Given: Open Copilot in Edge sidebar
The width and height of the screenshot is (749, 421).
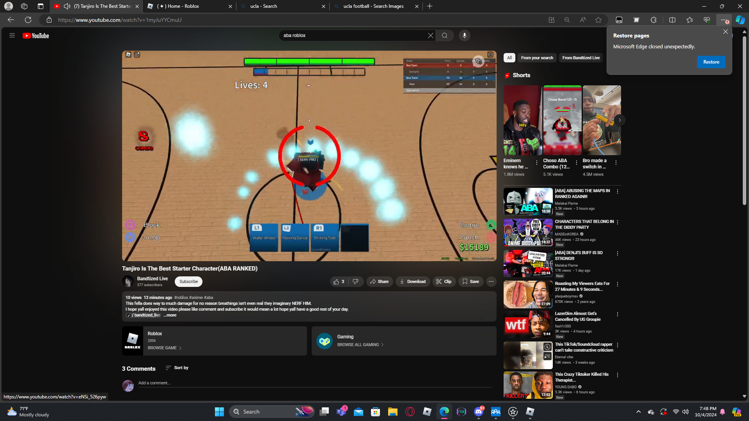Looking at the screenshot, I should [740, 20].
